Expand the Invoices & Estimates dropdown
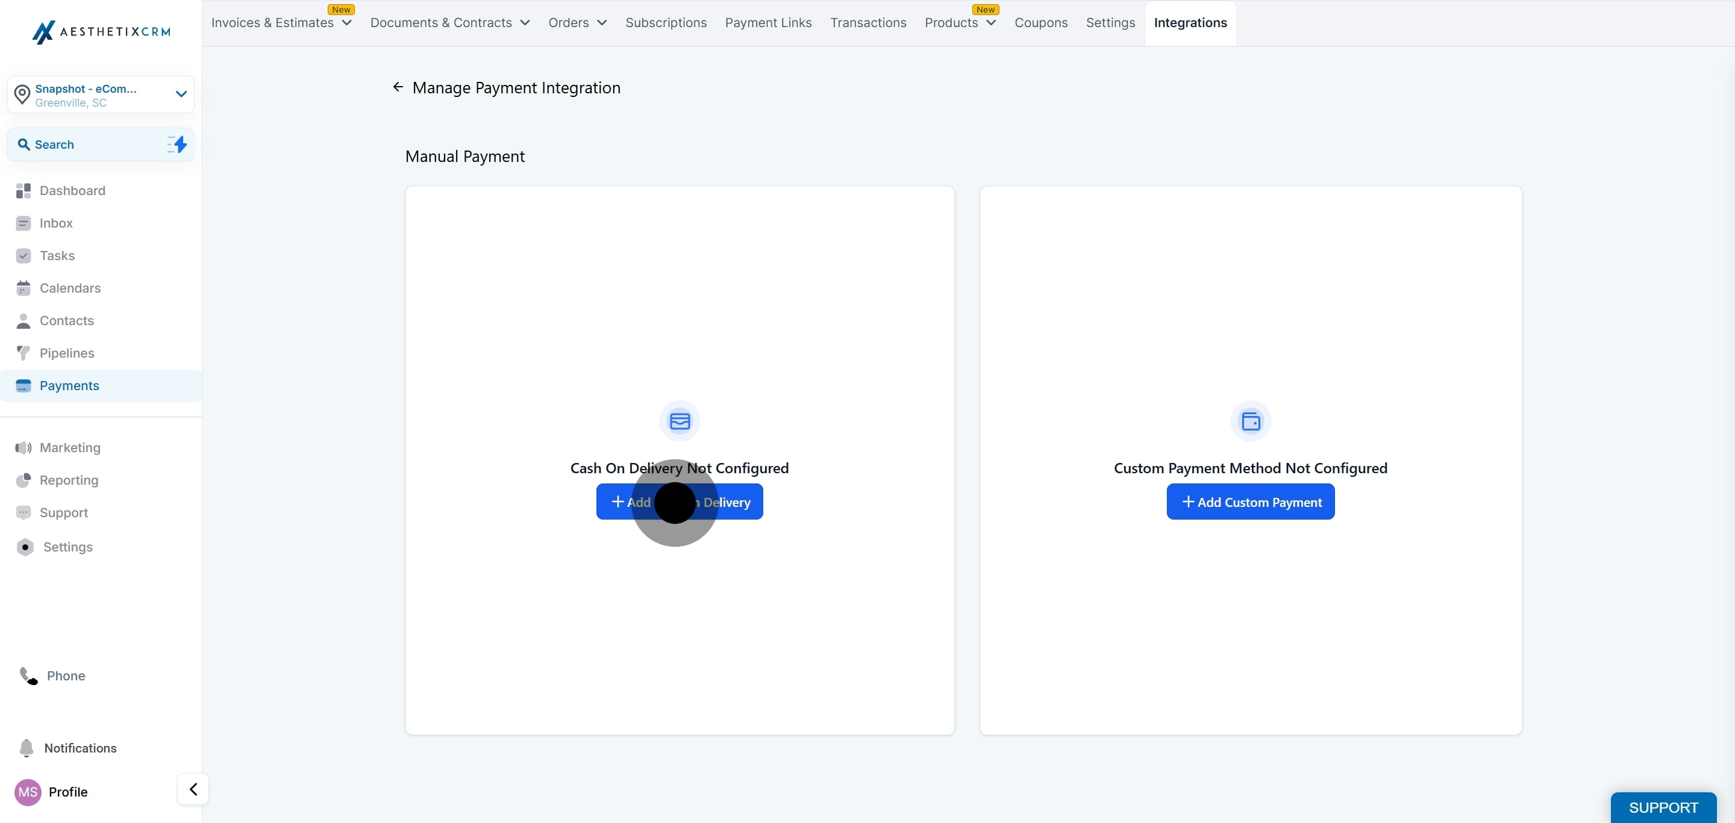Screen dimensions: 1735x823 click(x=347, y=23)
